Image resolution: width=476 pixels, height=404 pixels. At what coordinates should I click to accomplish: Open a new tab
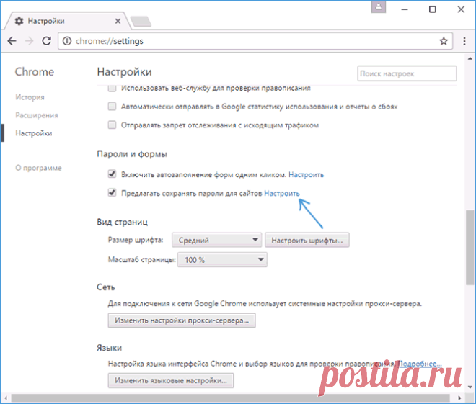(141, 22)
